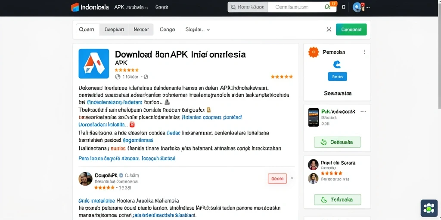The image size is (441, 220).
Task: Click the orange gear badge icon by Pemoolan
Action: (314, 52)
